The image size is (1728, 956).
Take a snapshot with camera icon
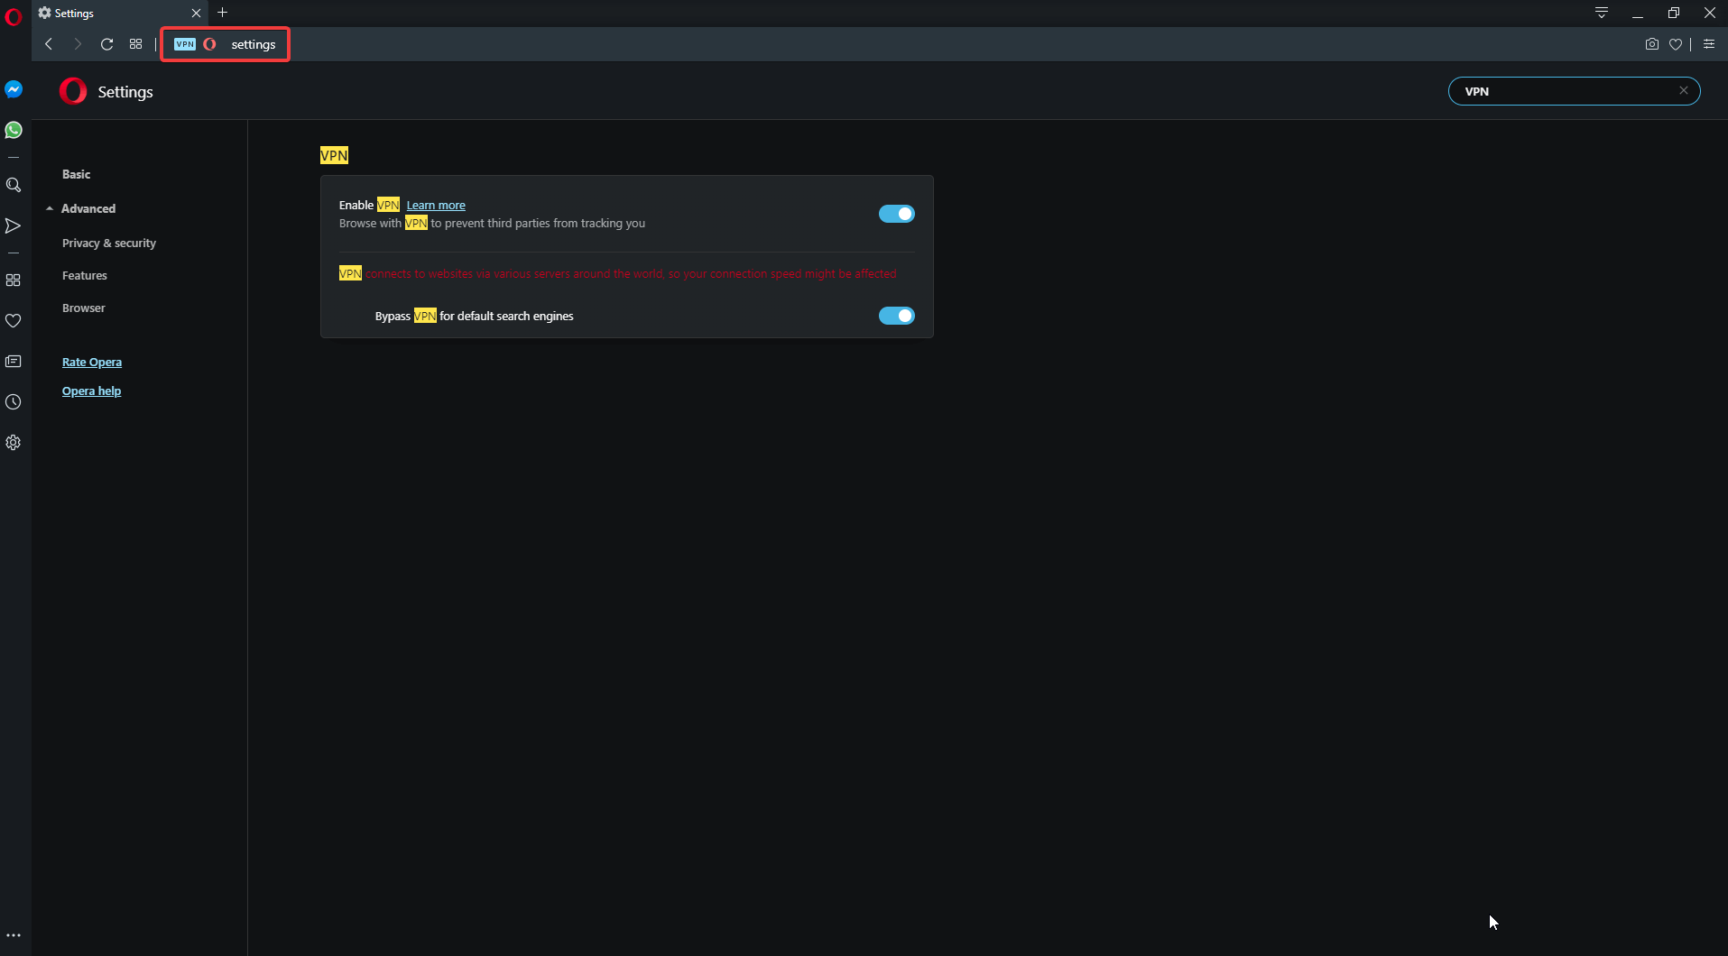(1651, 44)
